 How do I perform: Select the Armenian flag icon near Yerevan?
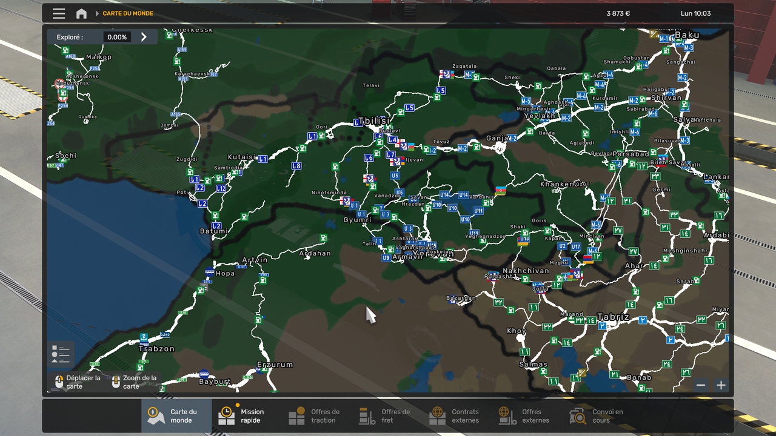[587, 259]
